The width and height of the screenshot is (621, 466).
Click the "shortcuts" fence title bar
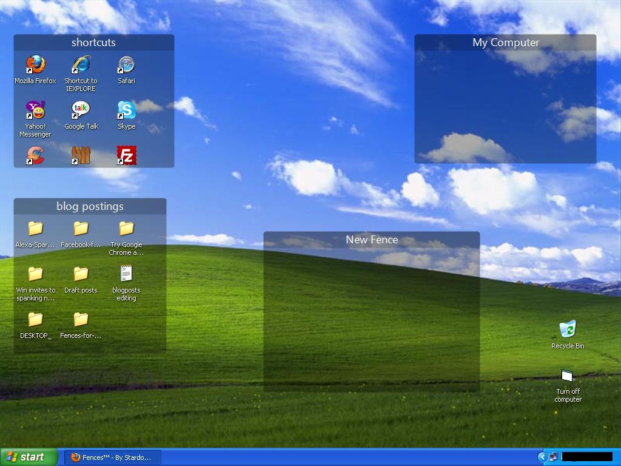pos(94,42)
